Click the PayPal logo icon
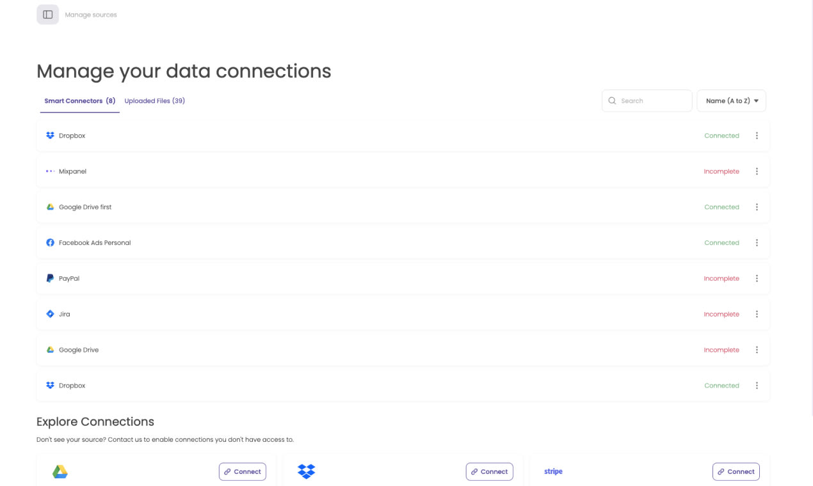Image resolution: width=813 pixels, height=486 pixels. click(50, 278)
